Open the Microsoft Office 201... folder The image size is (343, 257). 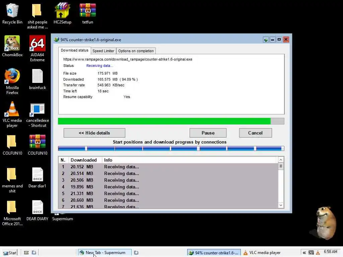click(12, 213)
